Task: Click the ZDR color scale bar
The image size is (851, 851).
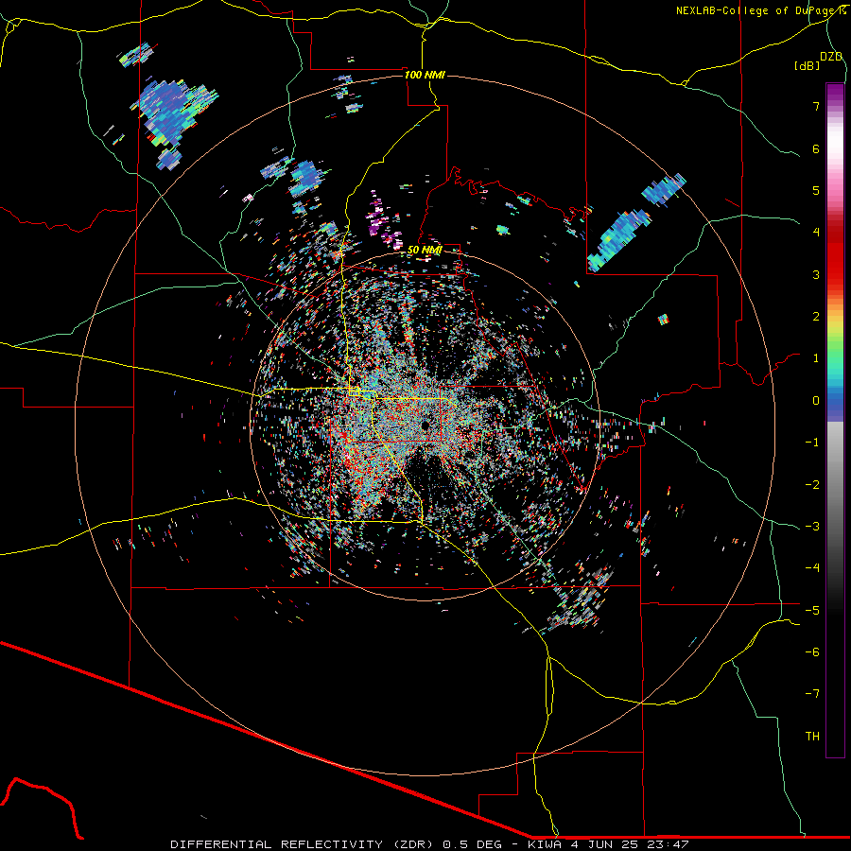Action: (835, 420)
